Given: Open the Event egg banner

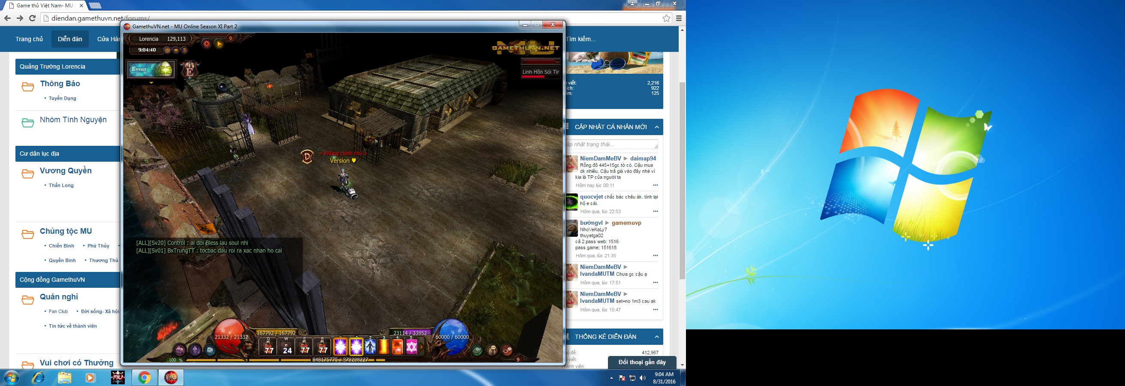Looking at the screenshot, I should coord(151,69).
